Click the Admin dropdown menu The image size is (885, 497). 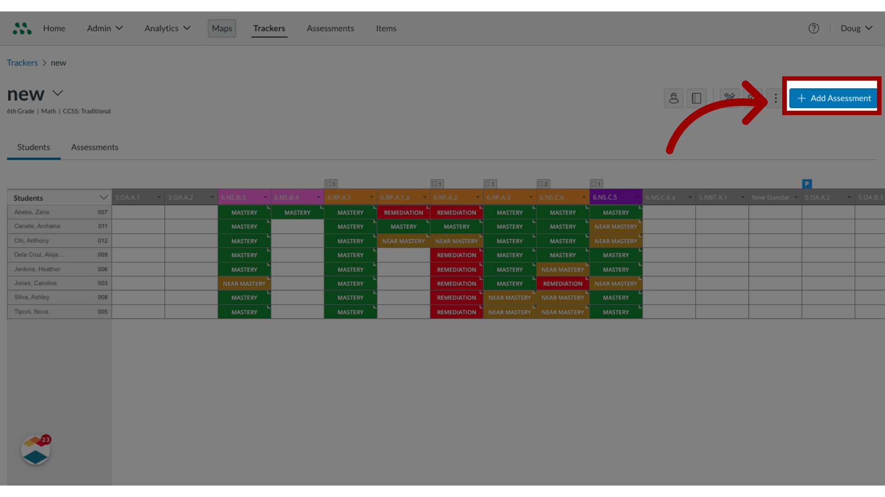[x=105, y=28]
